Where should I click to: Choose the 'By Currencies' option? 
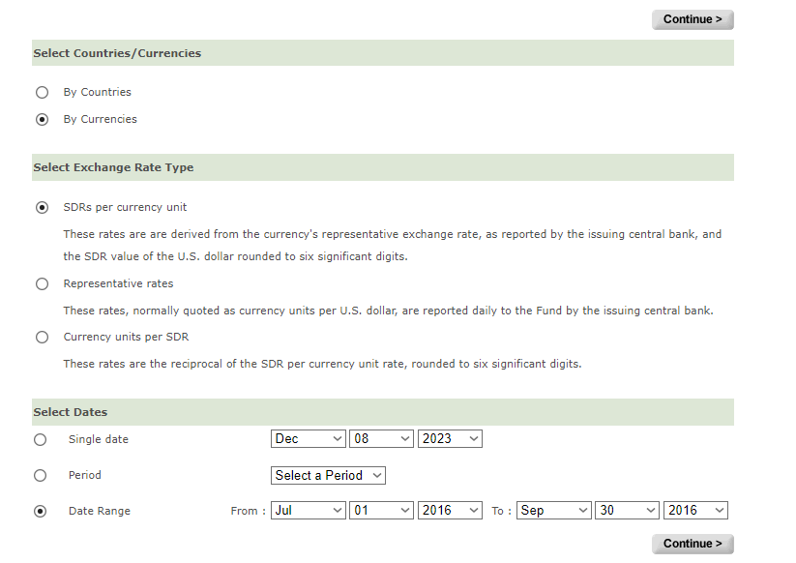point(42,120)
